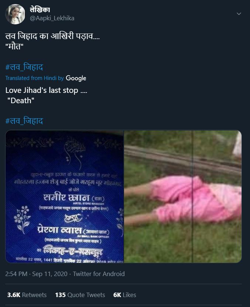View the 135 Quote Tweets list
The width and height of the screenshot is (250, 307).
pyautogui.click(x=80, y=295)
